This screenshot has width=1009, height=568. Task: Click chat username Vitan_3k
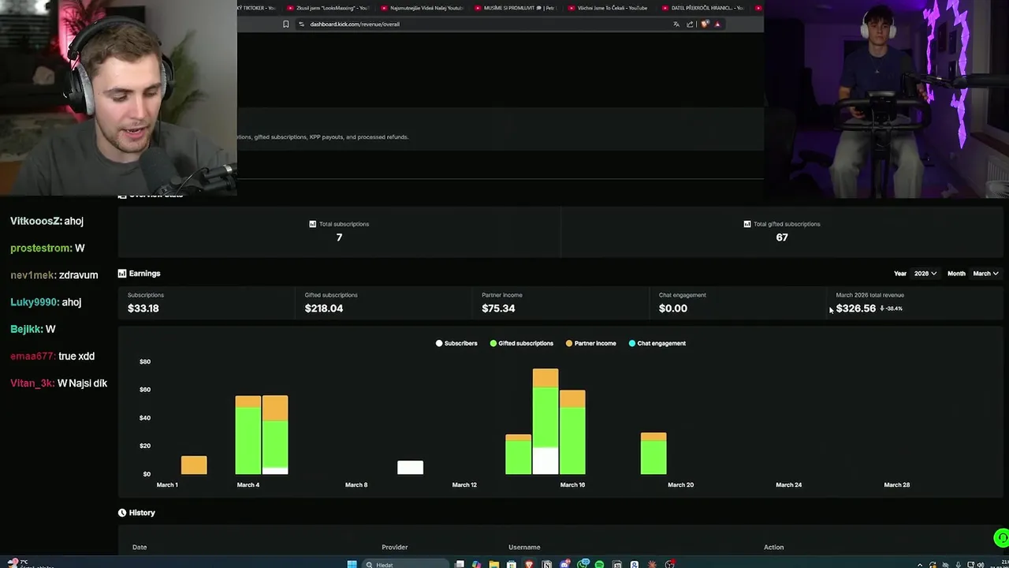(32, 383)
